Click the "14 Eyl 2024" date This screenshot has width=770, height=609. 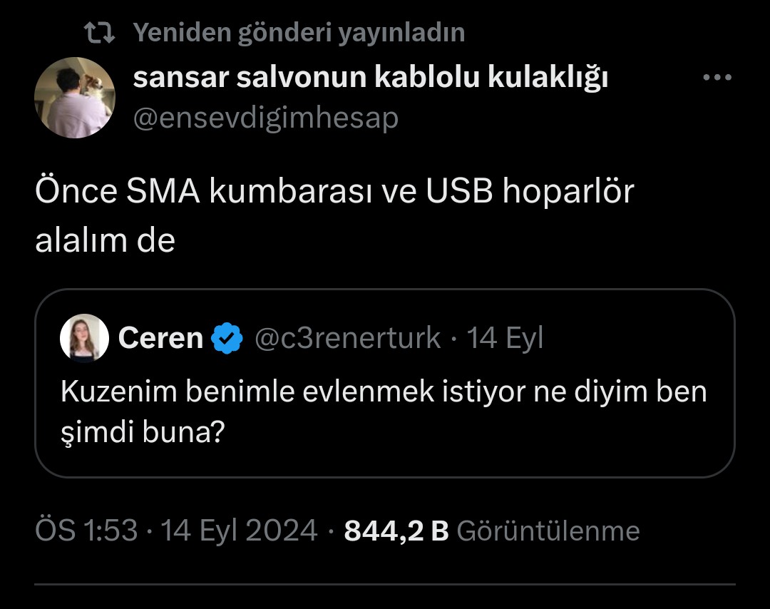239,531
